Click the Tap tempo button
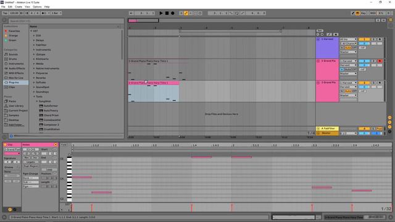This screenshot has width=395, height=222. coord(5,13)
